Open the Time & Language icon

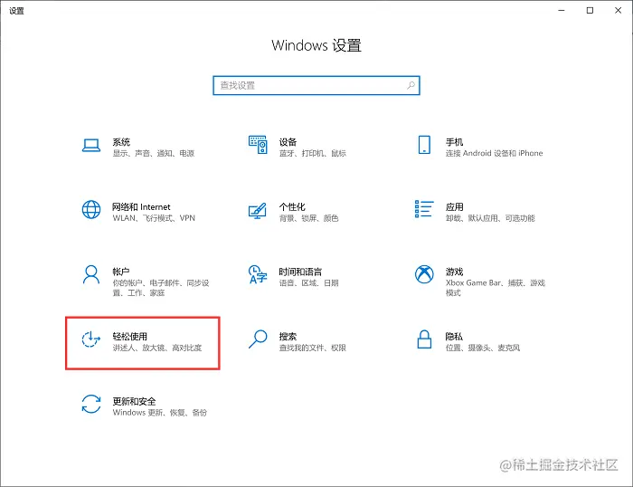tap(258, 274)
